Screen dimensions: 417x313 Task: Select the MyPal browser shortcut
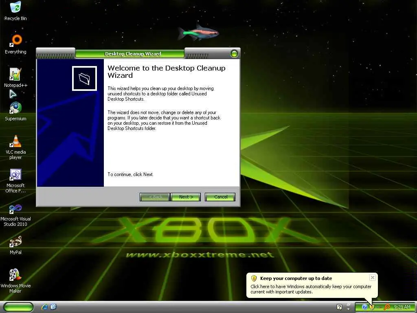pos(16,245)
